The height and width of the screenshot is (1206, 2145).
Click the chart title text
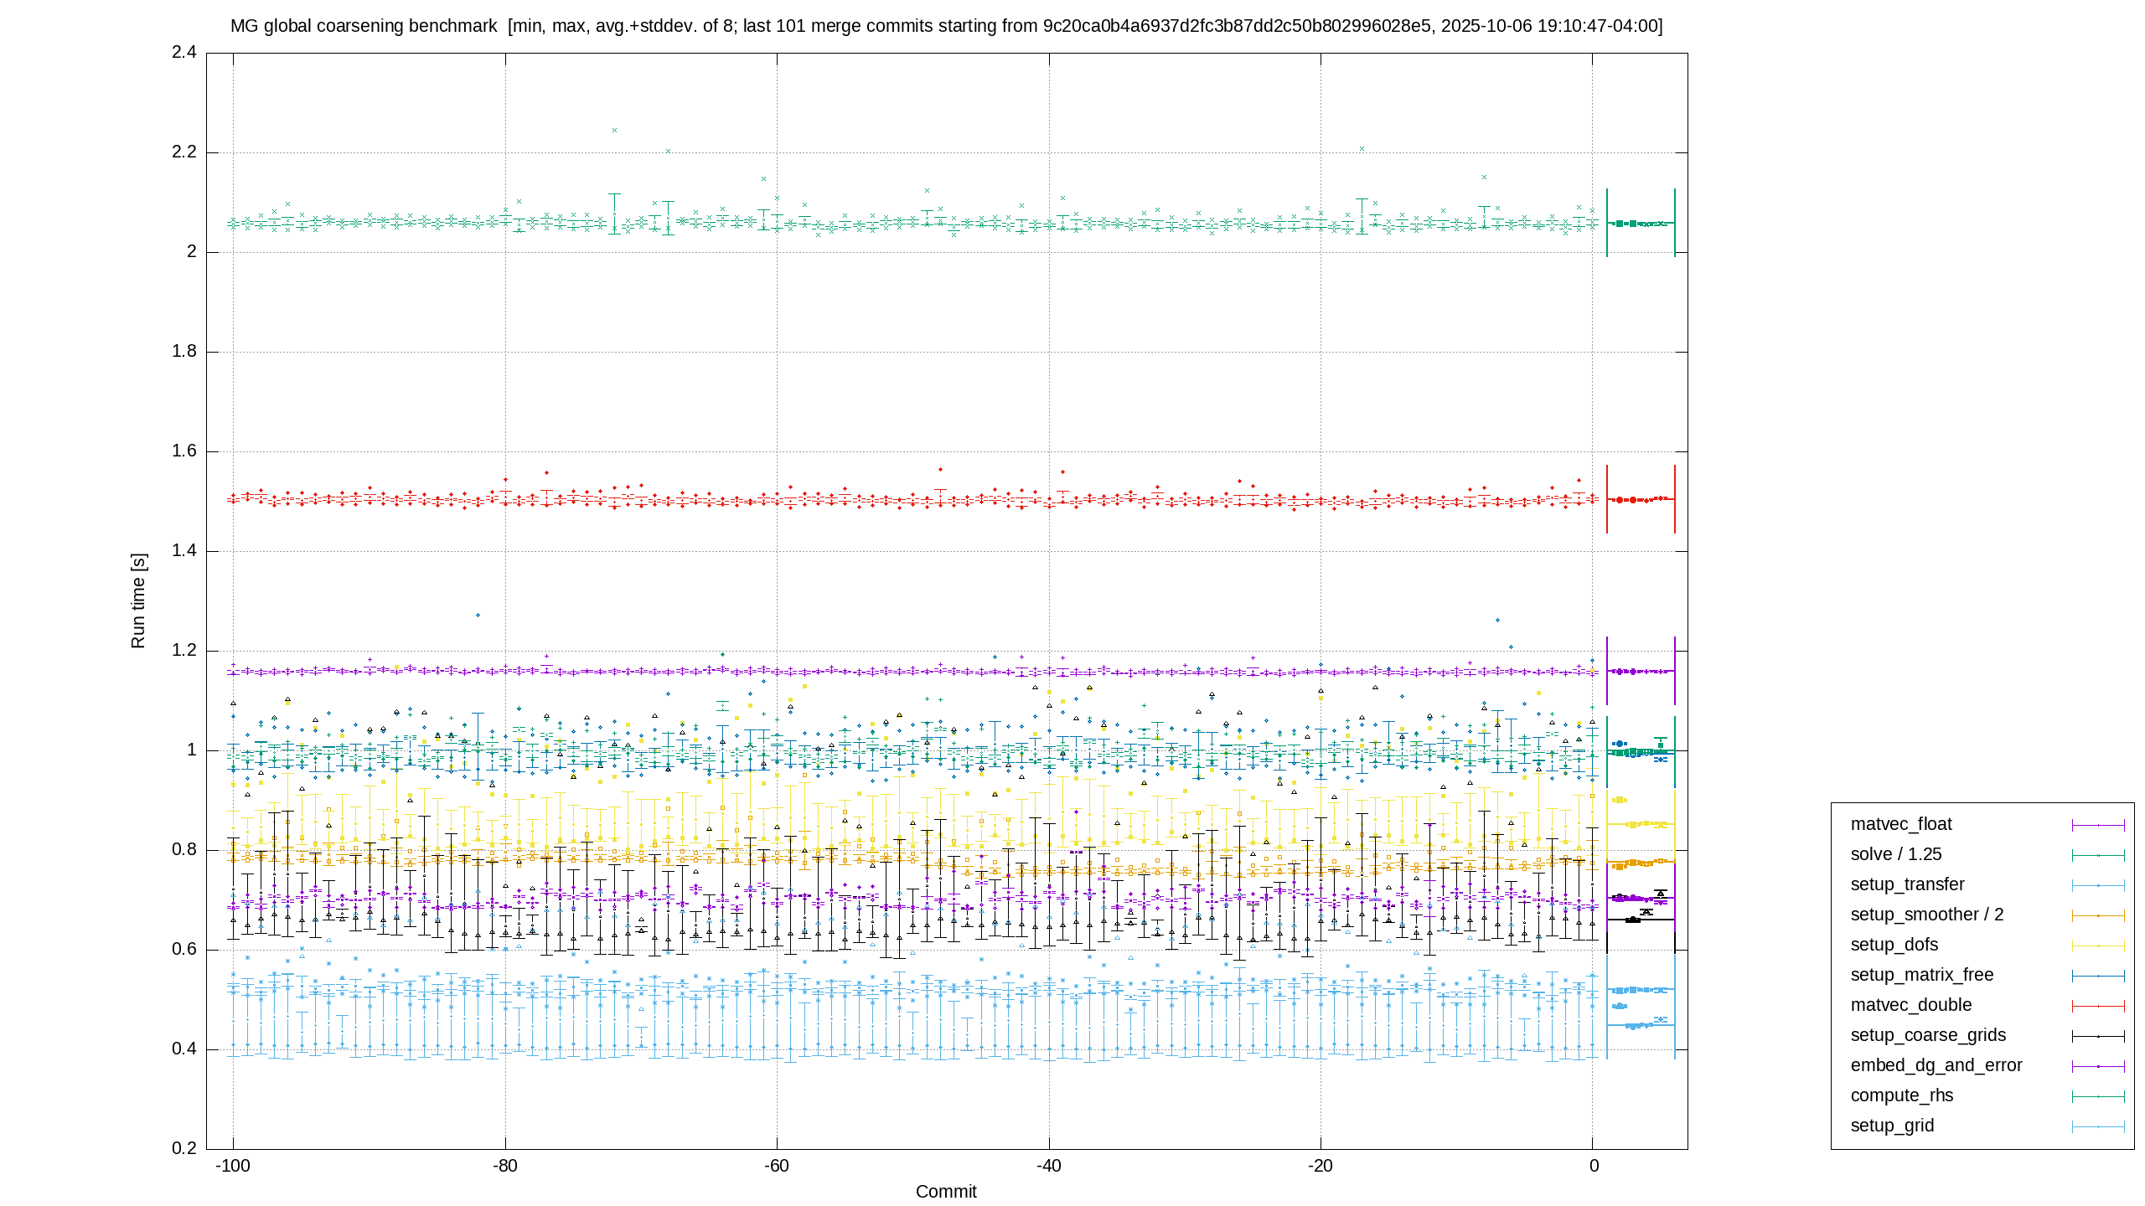(947, 26)
